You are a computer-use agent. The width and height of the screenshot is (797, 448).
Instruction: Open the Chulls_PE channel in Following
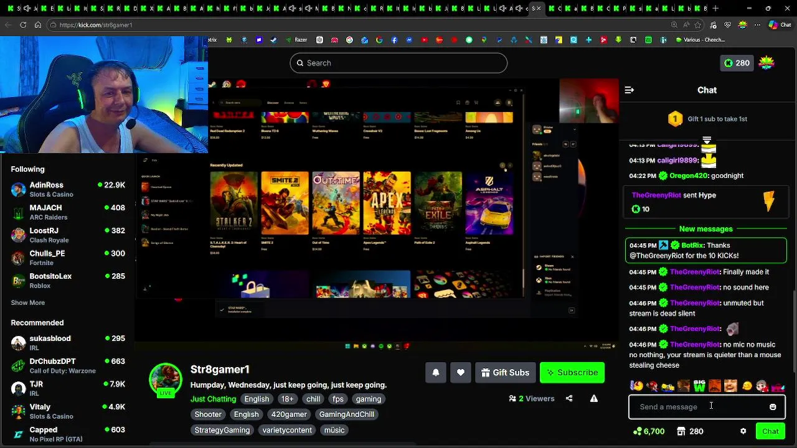point(68,258)
